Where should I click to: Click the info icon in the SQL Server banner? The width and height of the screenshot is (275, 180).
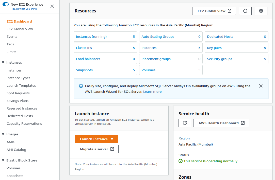[81, 86]
